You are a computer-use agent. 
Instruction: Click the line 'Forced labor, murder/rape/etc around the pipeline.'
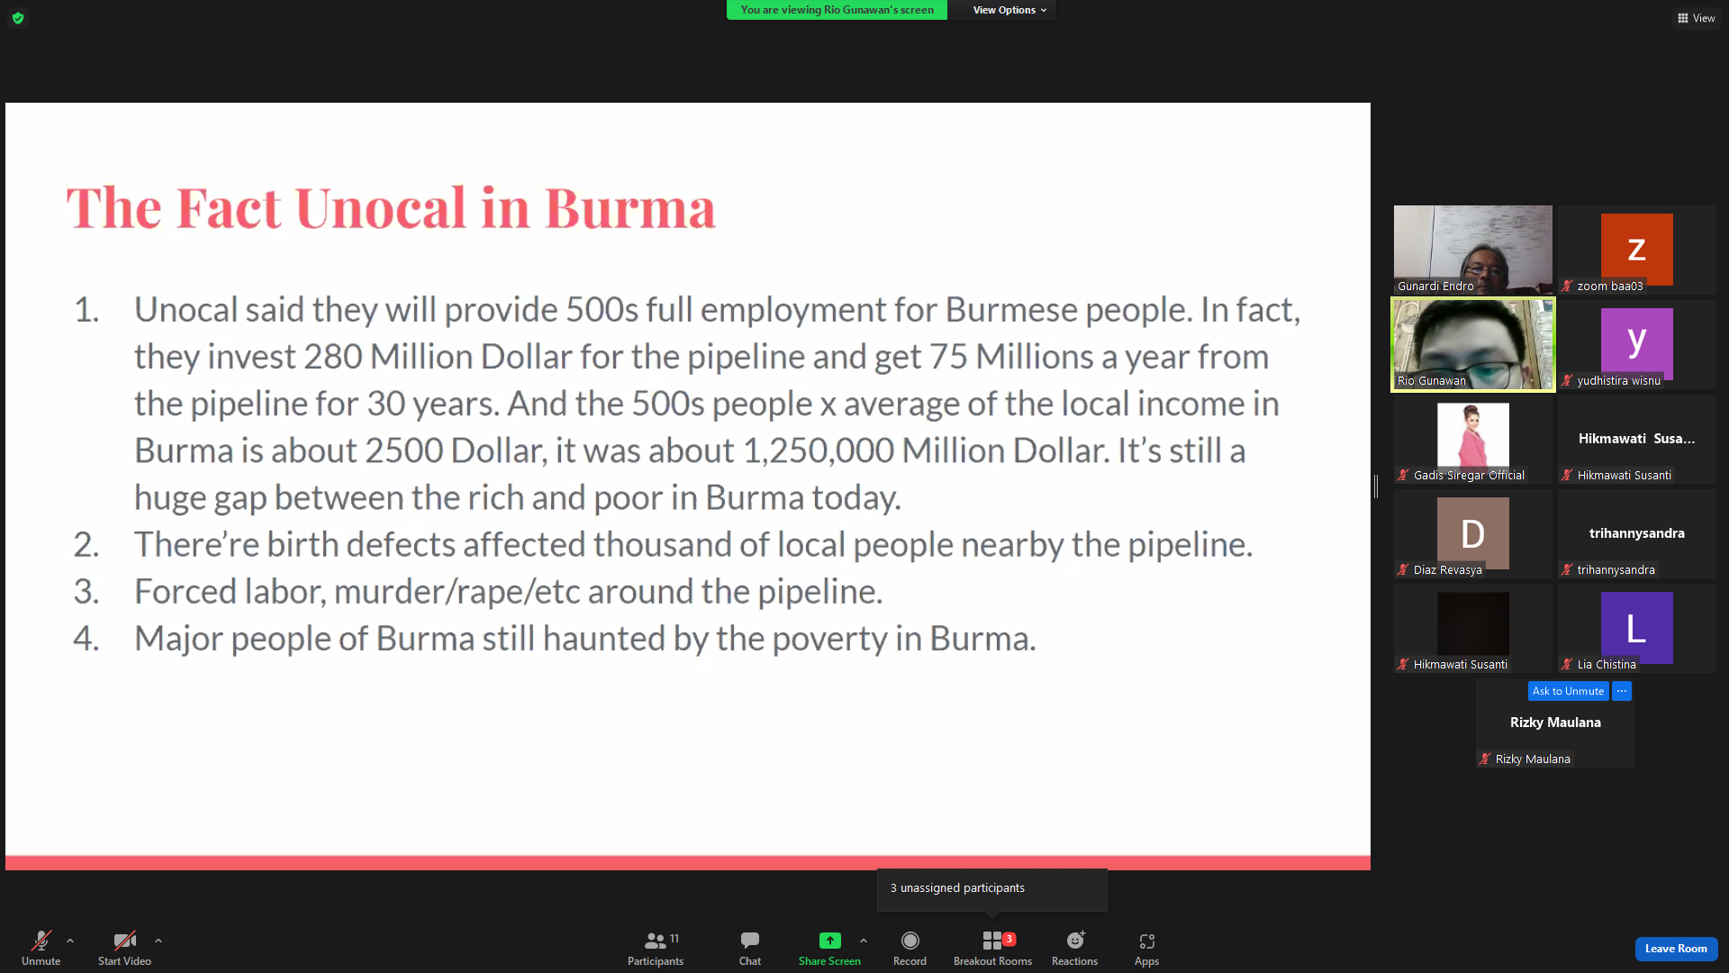point(509,591)
